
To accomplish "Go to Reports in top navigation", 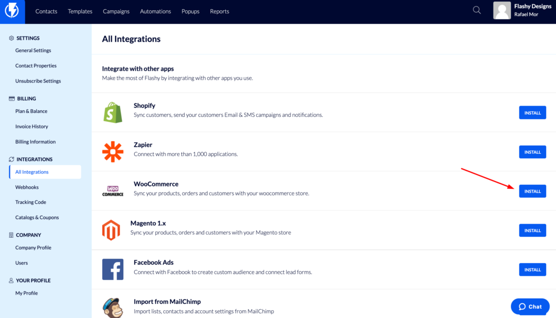I will coord(219,11).
